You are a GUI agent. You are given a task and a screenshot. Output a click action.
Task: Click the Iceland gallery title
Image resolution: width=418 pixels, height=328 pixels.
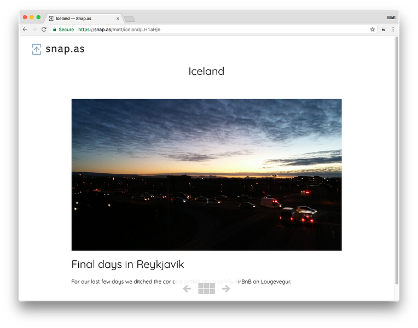click(206, 72)
